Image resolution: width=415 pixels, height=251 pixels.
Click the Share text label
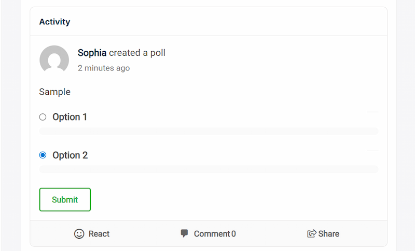click(x=329, y=234)
